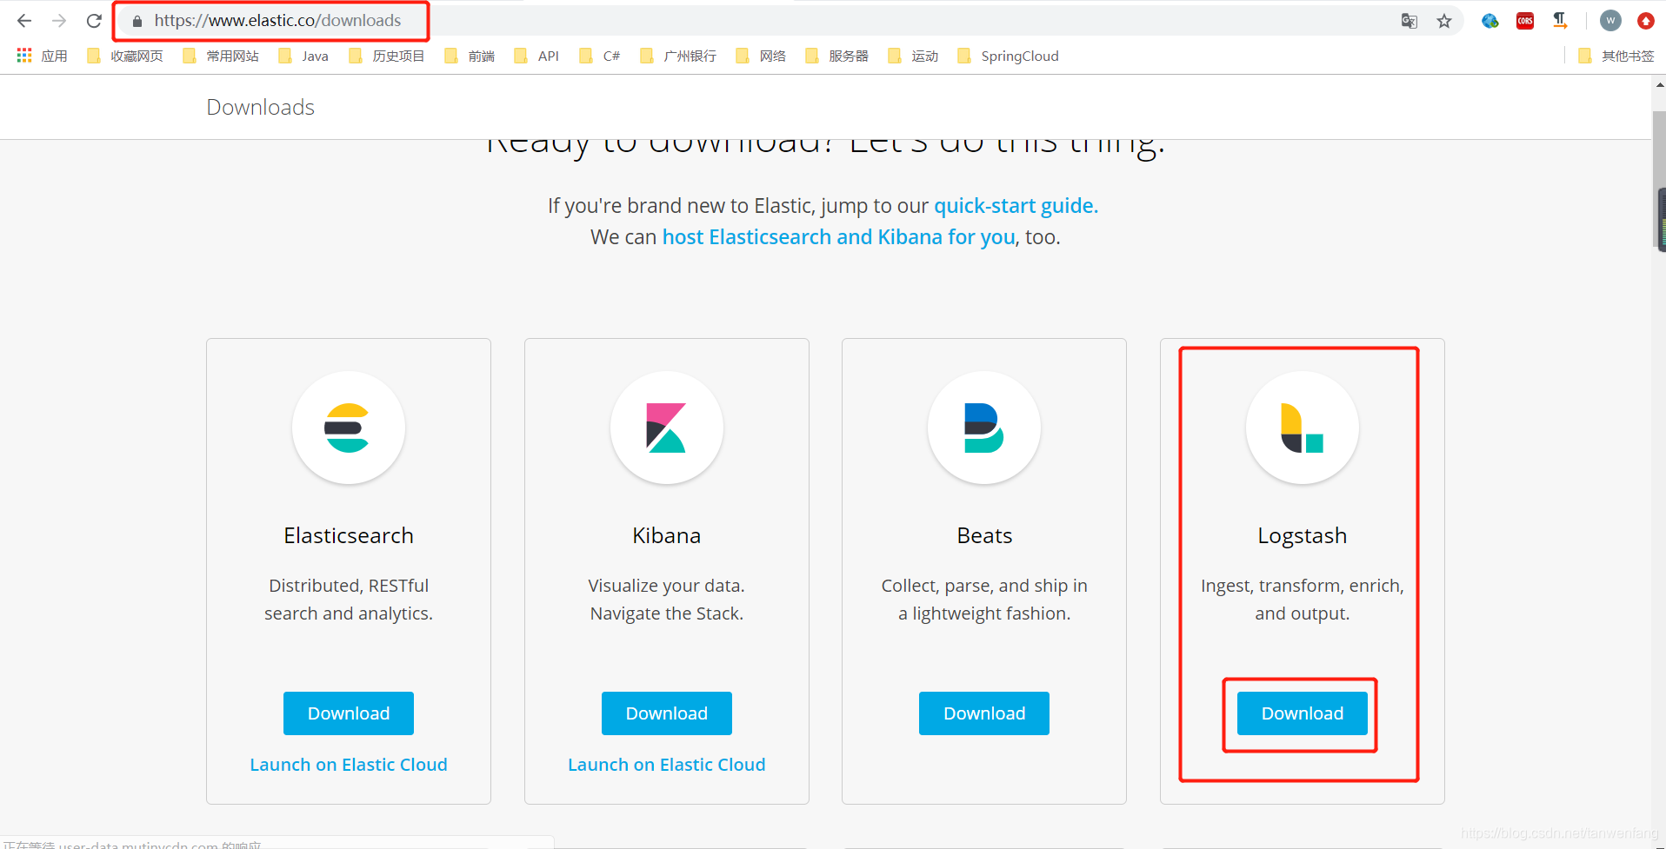Screen dimensions: 1666x849
Task: Launch Kibana on Elastic Cloud
Action: point(667,765)
